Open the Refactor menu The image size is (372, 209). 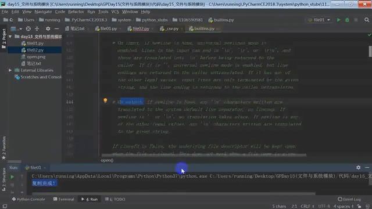click(x=76, y=12)
